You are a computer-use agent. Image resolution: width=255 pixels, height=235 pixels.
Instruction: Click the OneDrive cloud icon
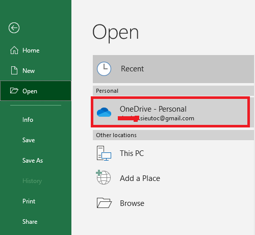104,112
